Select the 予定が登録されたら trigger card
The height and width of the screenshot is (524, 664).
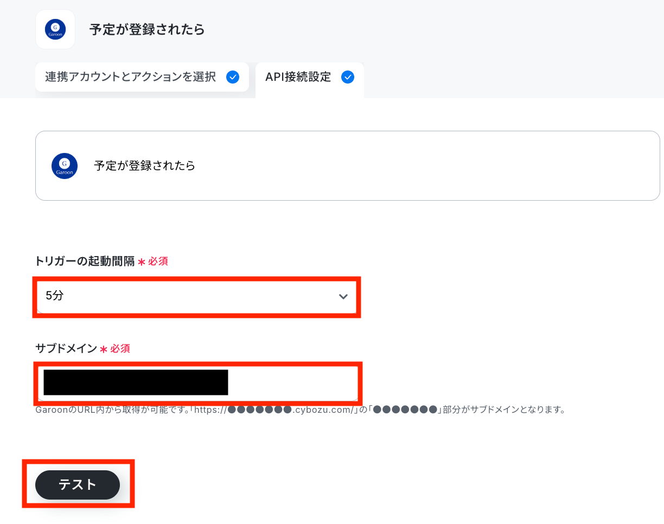[x=347, y=166]
